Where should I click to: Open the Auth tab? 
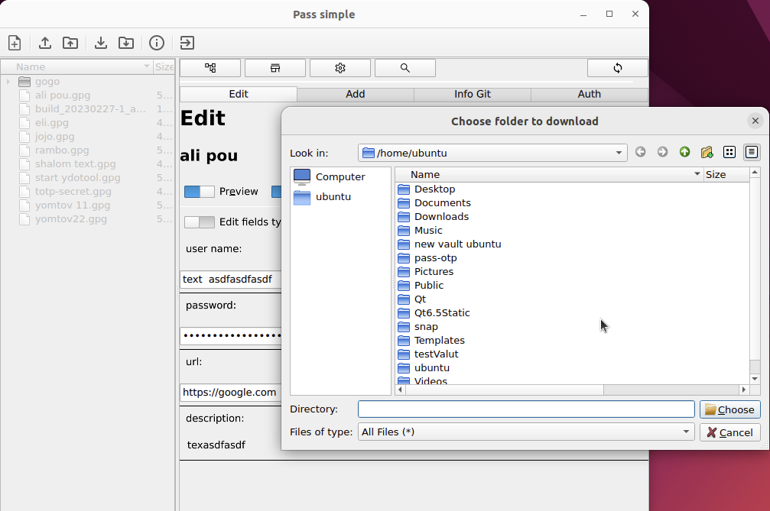[x=589, y=94]
